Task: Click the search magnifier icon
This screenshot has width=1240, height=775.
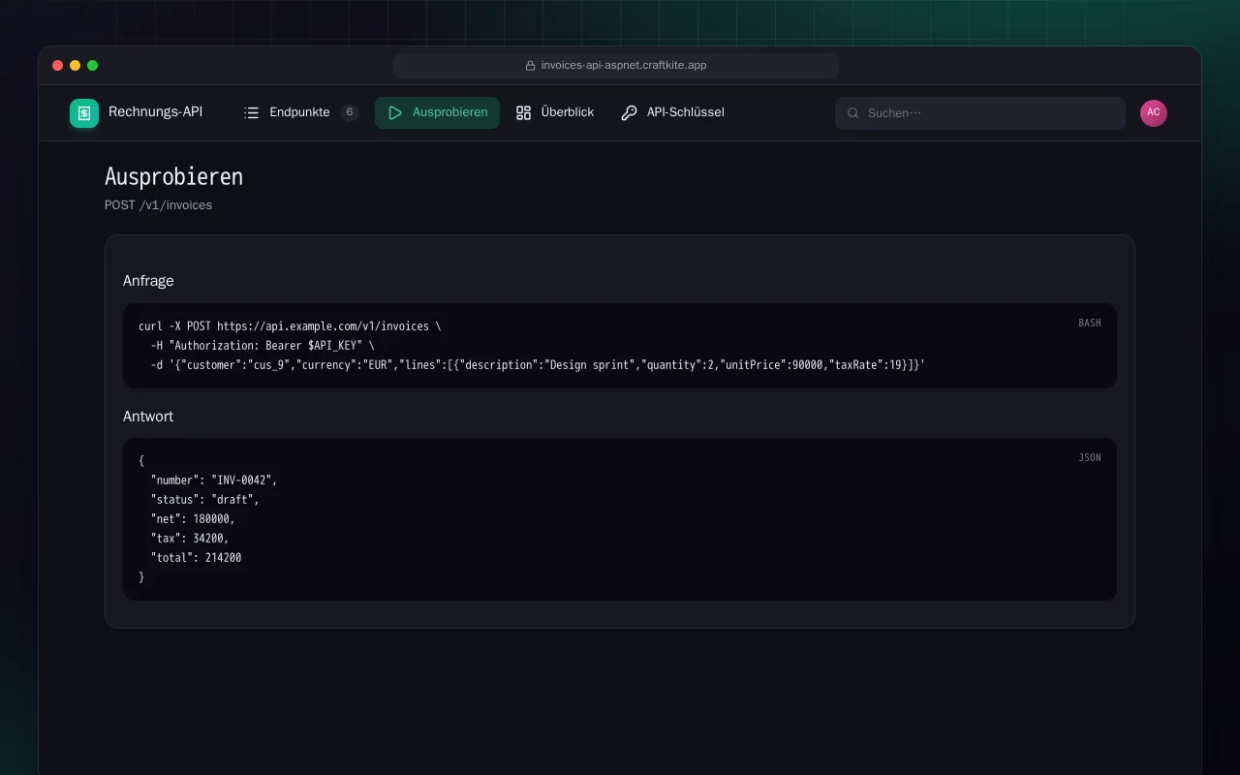Action: point(853,113)
